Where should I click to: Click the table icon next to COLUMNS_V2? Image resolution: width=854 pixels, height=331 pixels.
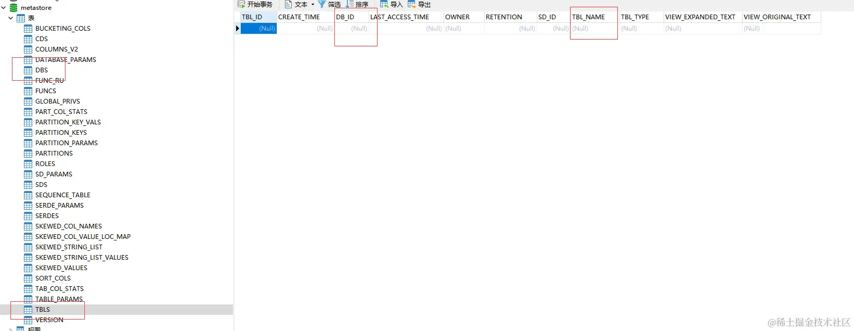pyautogui.click(x=28, y=49)
